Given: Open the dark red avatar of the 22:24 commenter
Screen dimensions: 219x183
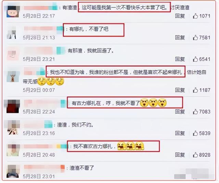Looking at the screenshot, I should [13, 106].
